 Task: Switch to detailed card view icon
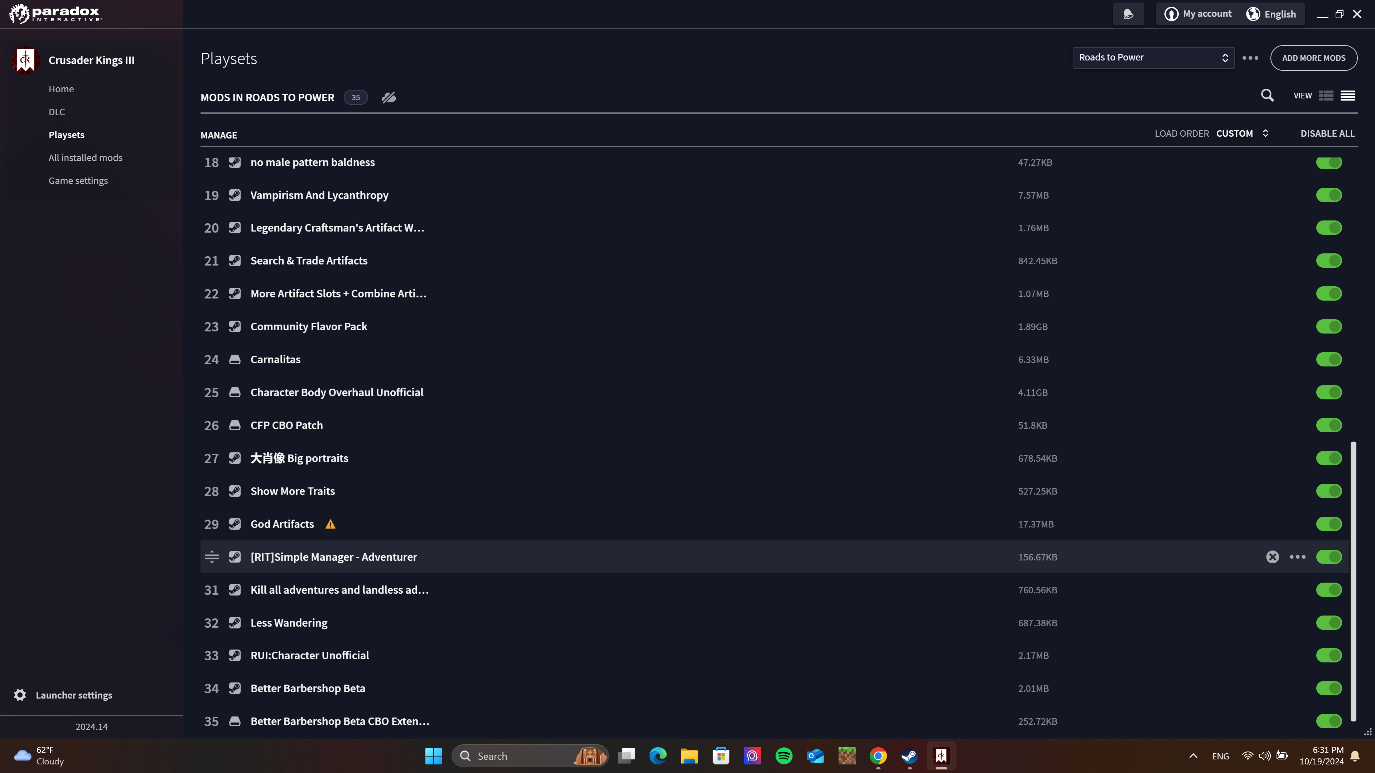coord(1326,96)
